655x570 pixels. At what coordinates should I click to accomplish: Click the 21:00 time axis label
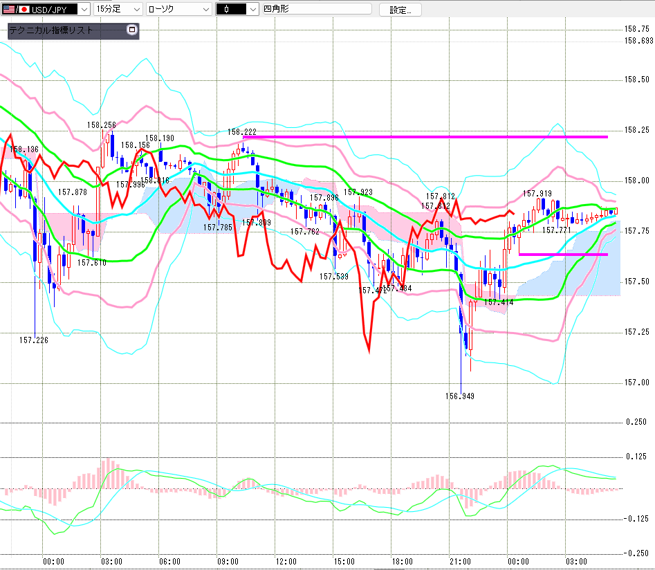pos(461,561)
